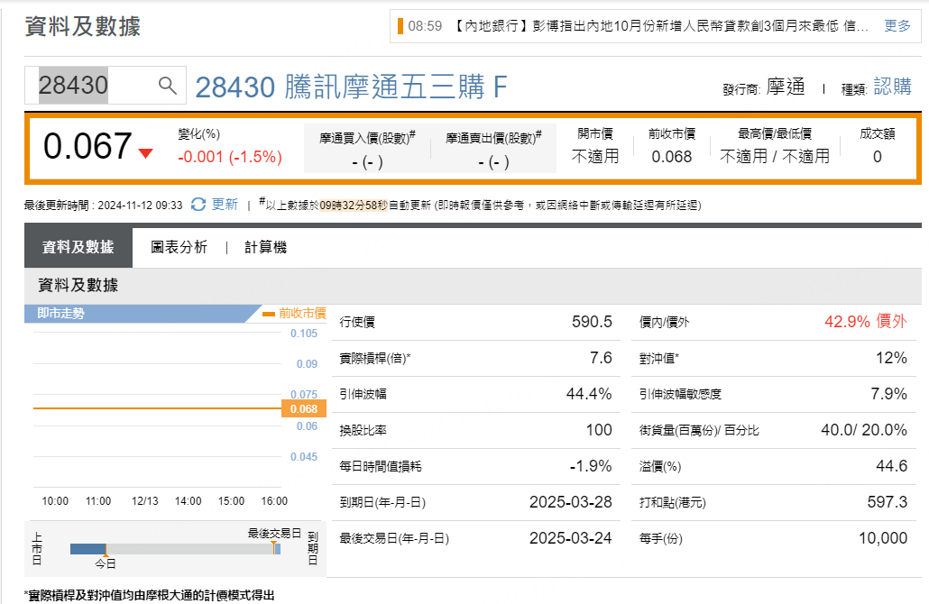Click the 最後交易日 value 2025-03-24

coord(571,538)
